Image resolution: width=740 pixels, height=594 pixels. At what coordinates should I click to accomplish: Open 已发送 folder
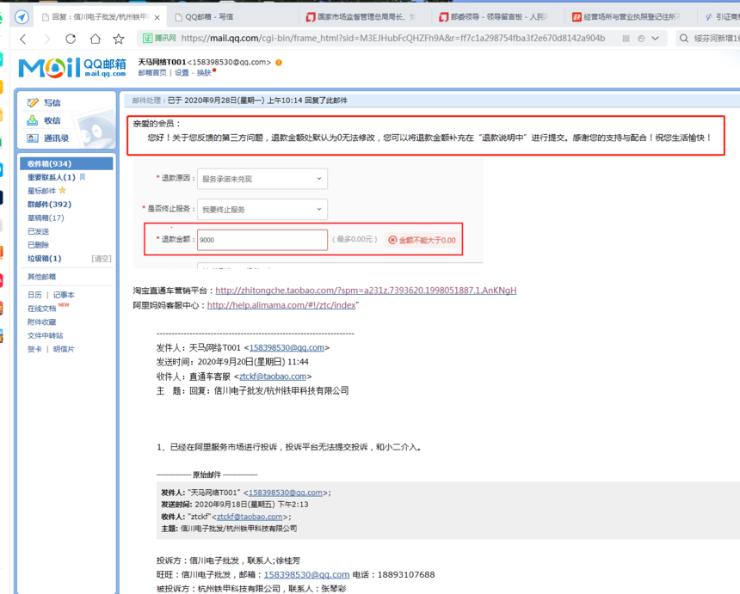(x=38, y=231)
